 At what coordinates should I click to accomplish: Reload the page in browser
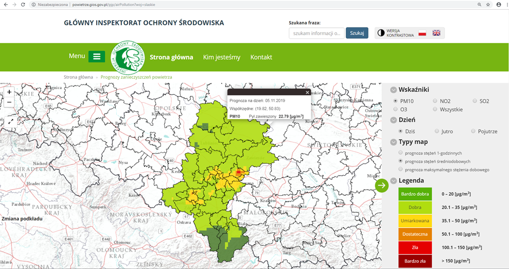pyautogui.click(x=23, y=4)
